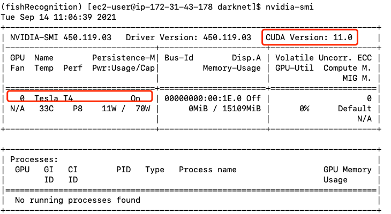Click the Tesla T4 GPU name

54,98
